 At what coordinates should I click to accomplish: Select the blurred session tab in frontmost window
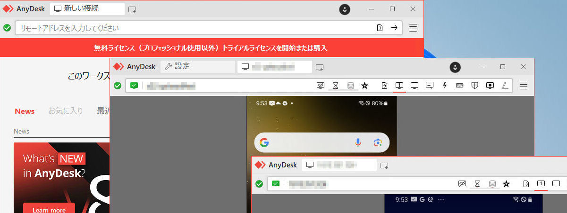[339, 165]
